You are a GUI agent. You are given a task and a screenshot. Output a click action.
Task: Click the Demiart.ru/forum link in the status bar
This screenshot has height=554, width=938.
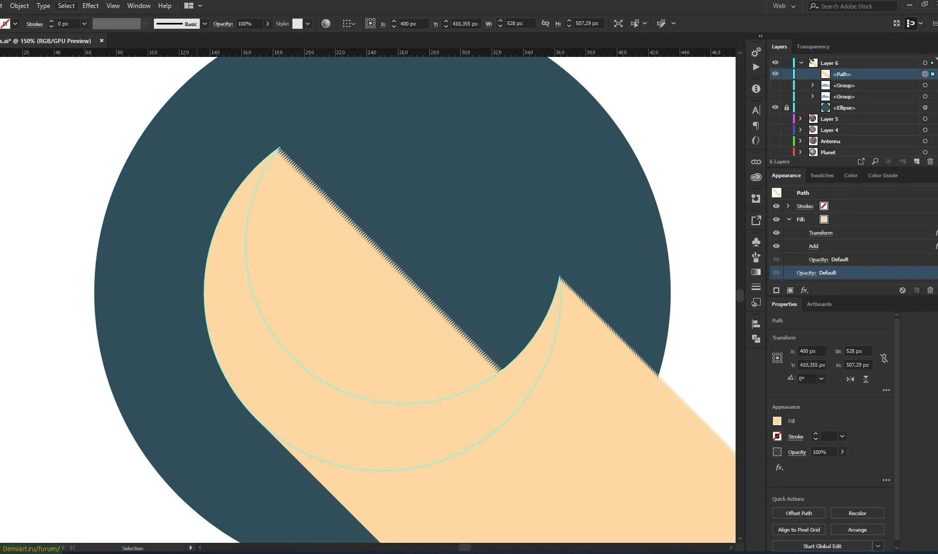tap(32, 548)
